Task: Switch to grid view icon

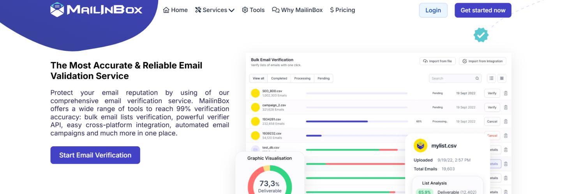Action: [x=502, y=78]
